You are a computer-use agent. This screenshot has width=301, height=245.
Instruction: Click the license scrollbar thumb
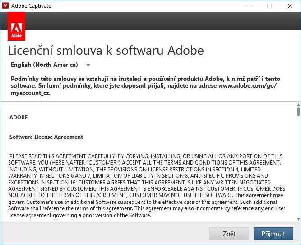pos(298,112)
